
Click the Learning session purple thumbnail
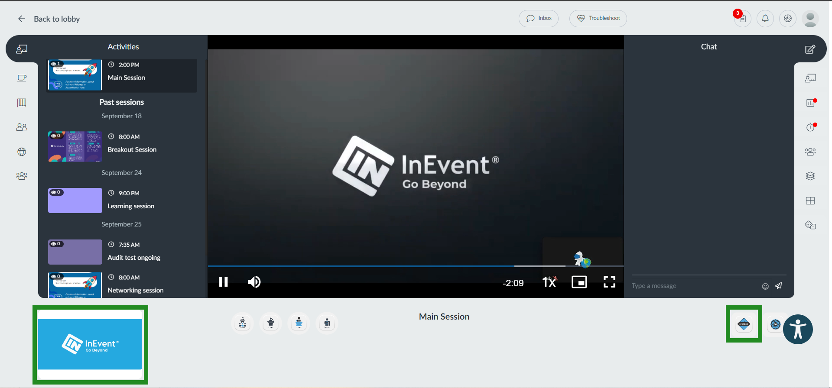75,200
